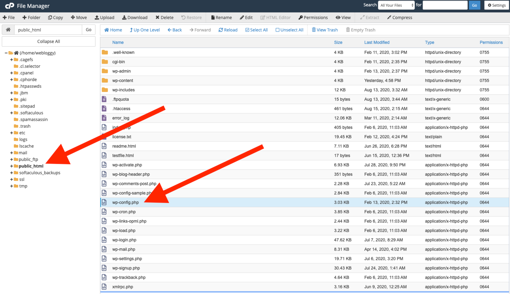Expand the softaculous_backups tree folder
Screen dimensions: 510x294
tap(11, 173)
